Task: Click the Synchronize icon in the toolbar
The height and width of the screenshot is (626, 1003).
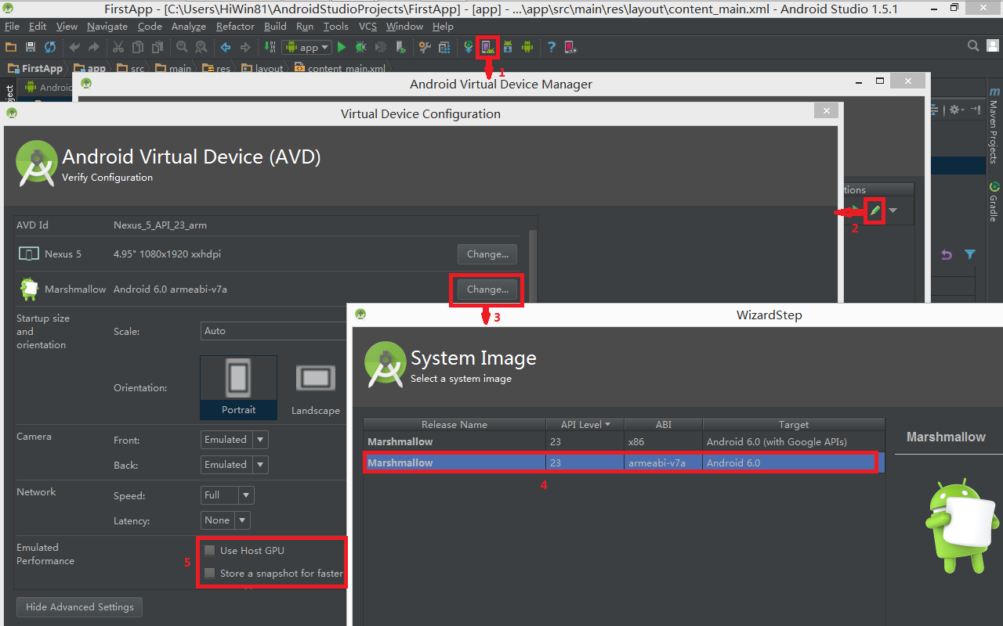Action: [x=50, y=48]
